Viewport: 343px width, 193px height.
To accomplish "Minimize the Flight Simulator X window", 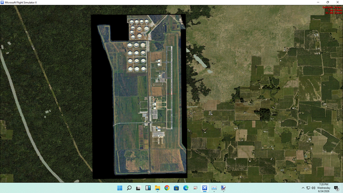I will tap(318, 2).
